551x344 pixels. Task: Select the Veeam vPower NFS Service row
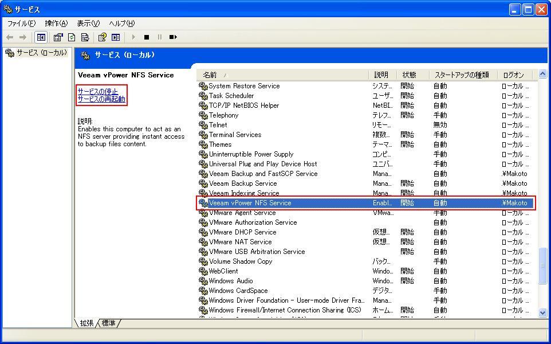[365, 203]
